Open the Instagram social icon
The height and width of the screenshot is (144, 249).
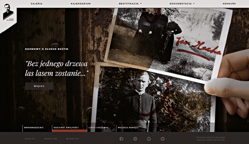[x=135, y=139]
